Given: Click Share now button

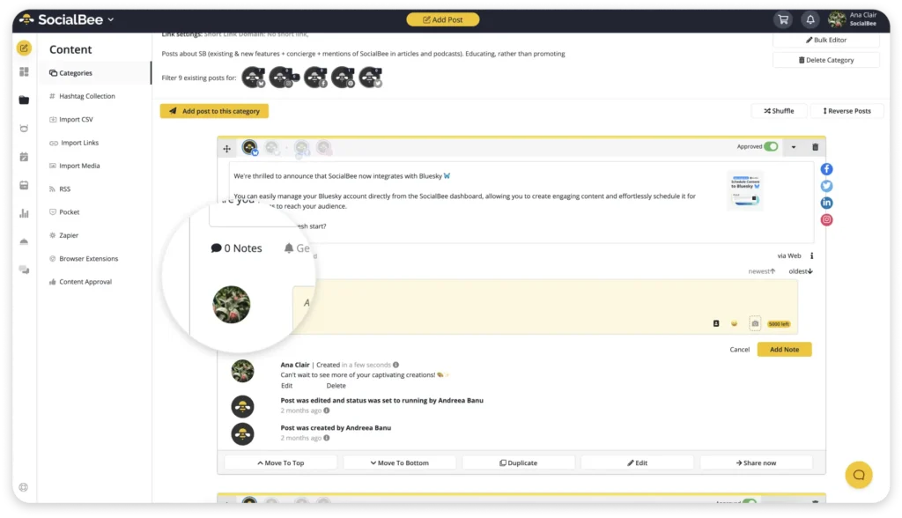Looking at the screenshot, I should pyautogui.click(x=756, y=462).
